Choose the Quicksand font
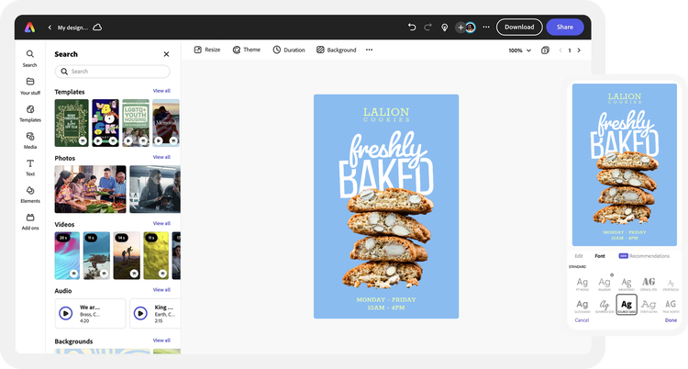The image size is (688, 369). pos(583,306)
